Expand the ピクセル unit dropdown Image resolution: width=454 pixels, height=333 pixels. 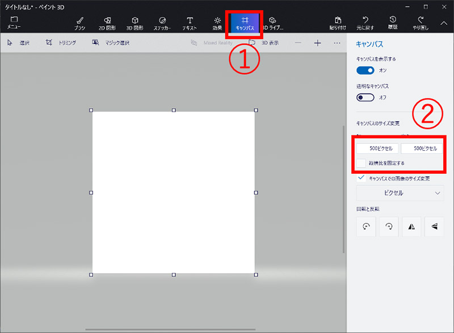click(400, 193)
